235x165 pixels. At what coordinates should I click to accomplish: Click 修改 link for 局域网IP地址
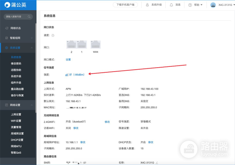83,142
